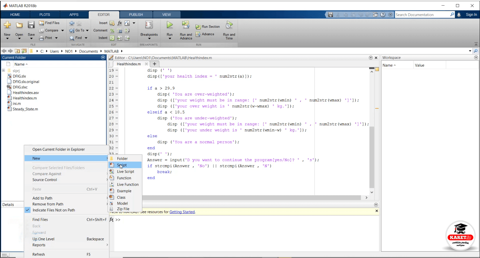Click the Insert function fx icon

[120, 23]
